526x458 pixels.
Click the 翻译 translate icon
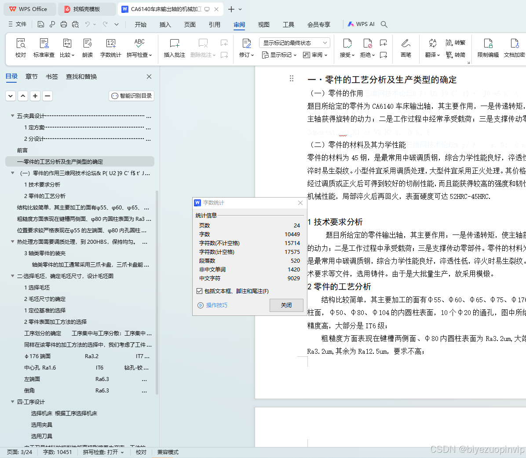point(432,48)
